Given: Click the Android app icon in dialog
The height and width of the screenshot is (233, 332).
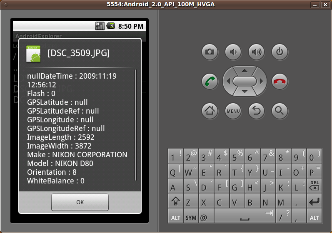Looking at the screenshot, I should point(33,54).
